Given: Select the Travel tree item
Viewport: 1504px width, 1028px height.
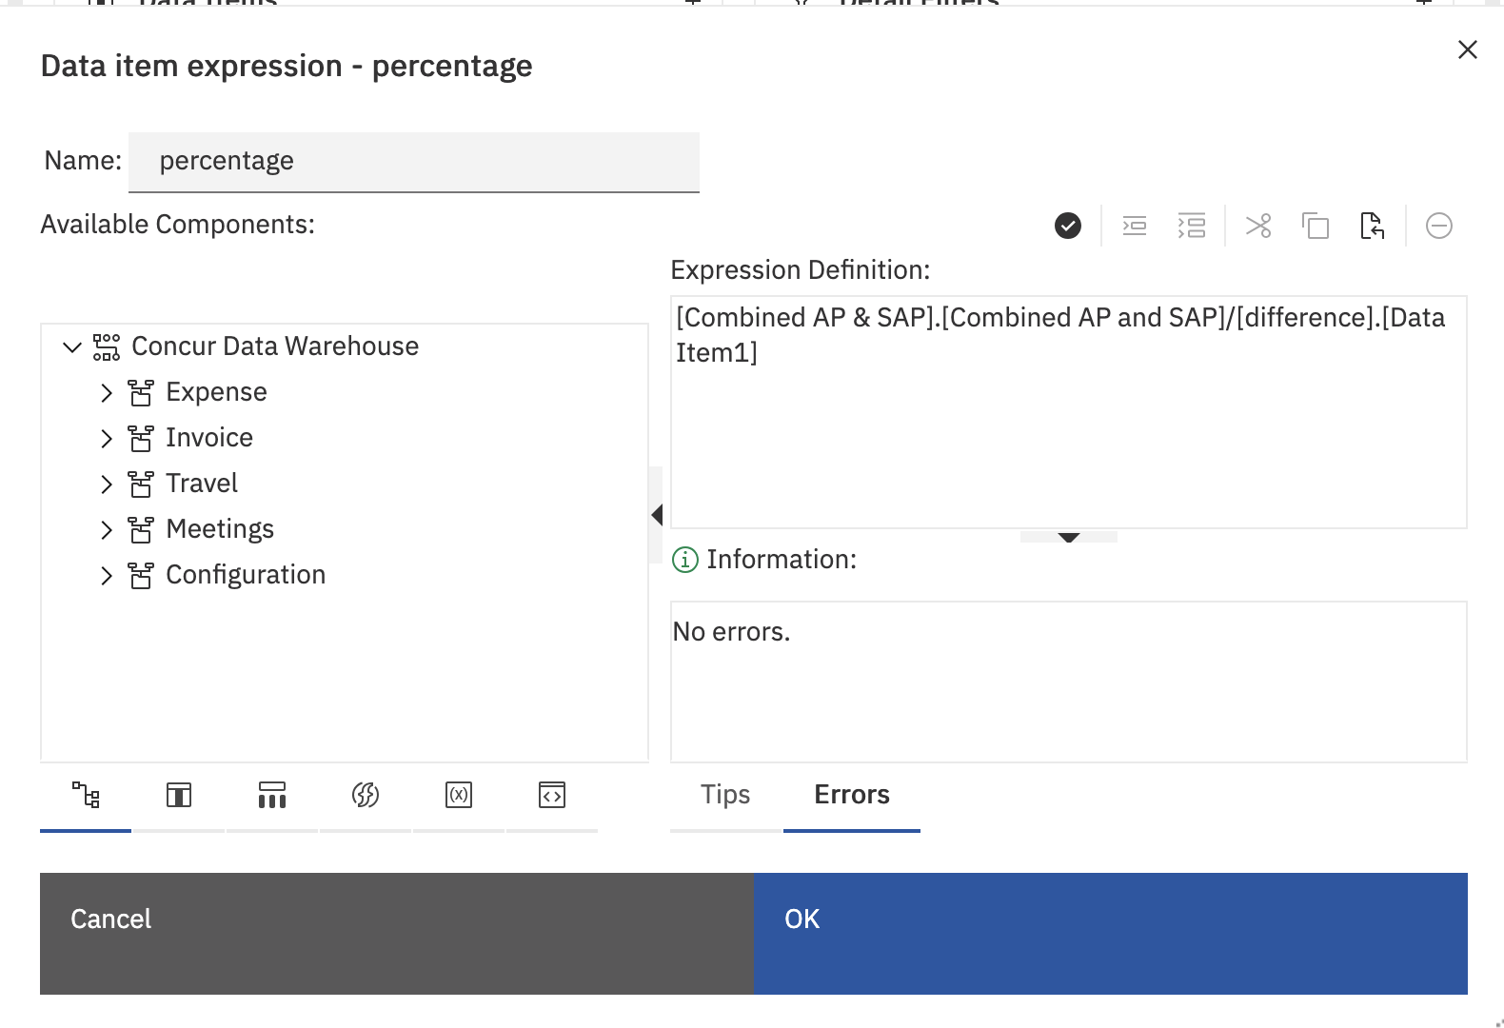Looking at the screenshot, I should pyautogui.click(x=202, y=484).
